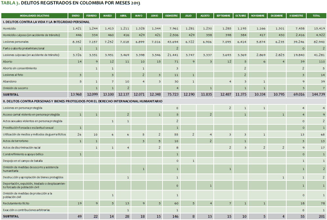Select the TOTAL column header
This screenshot has height=220, width=327.
(x=316, y=16)
